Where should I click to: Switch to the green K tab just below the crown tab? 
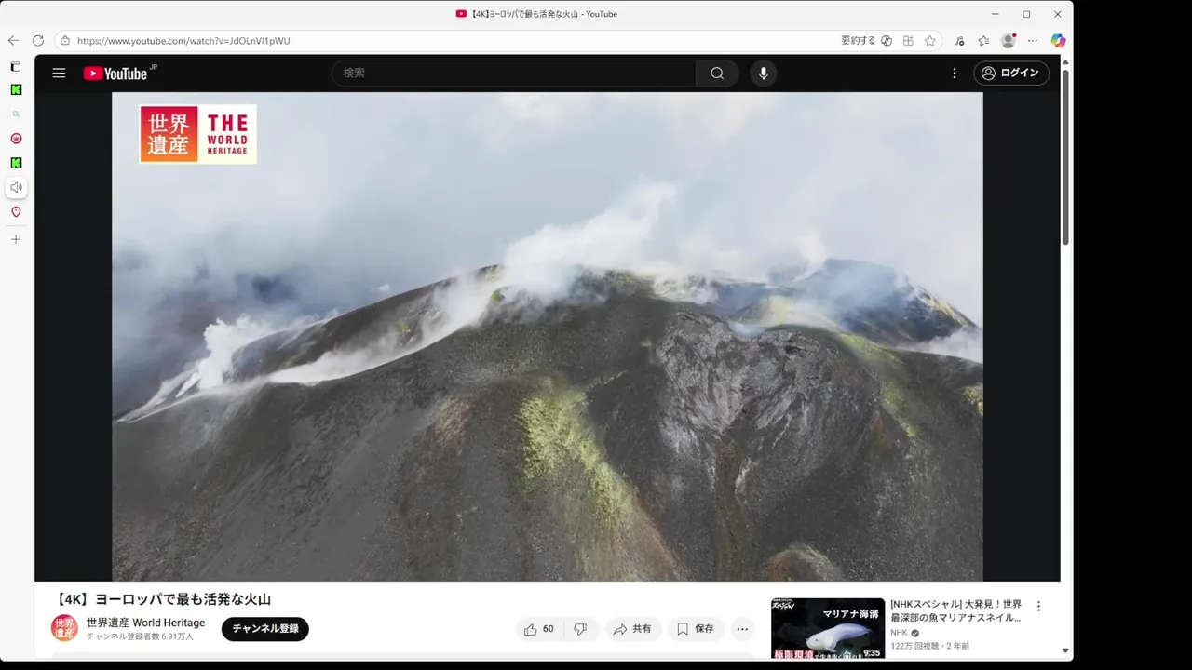coord(16,163)
